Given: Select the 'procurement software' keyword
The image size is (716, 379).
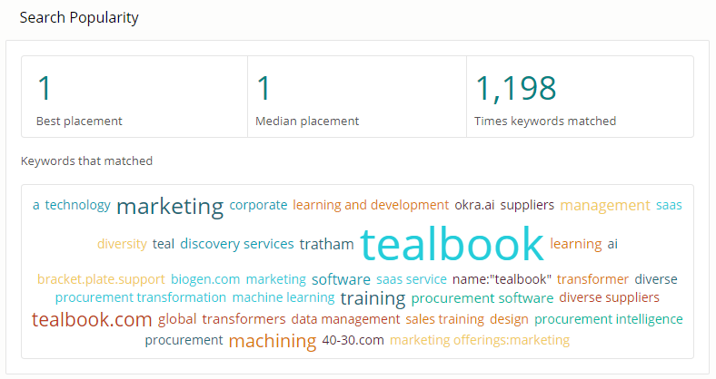Looking at the screenshot, I should (x=482, y=298).
